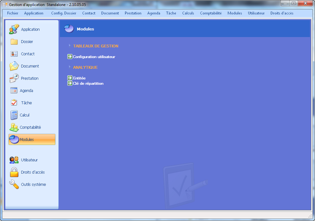This screenshot has width=315, height=221.
Task: Click the Comptabilité sidebar icon
Action: [x=14, y=127]
